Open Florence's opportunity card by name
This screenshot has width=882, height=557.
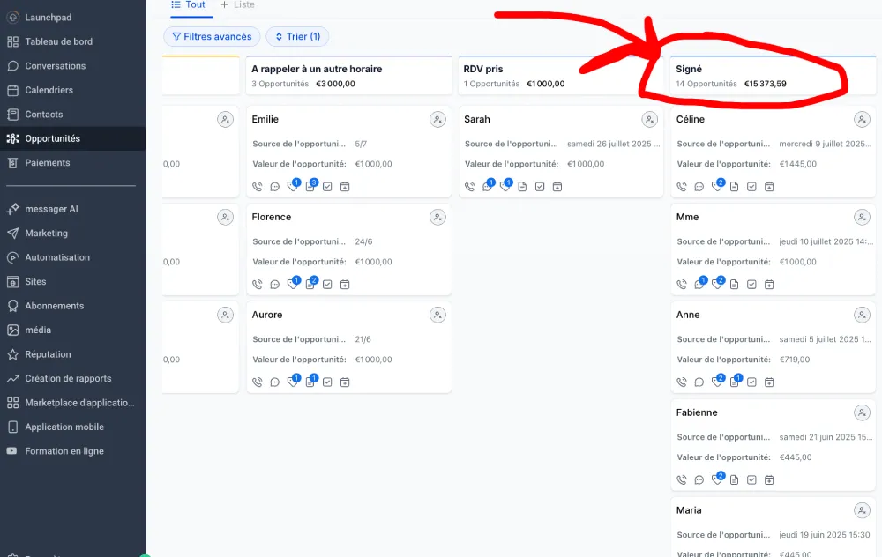click(x=271, y=217)
